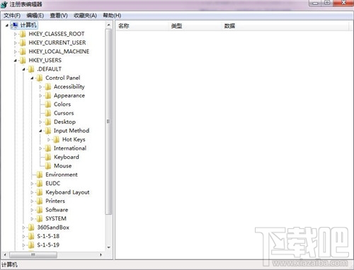Click the tree's scroll left arrow
354x270 pixels.
coord(5,254)
